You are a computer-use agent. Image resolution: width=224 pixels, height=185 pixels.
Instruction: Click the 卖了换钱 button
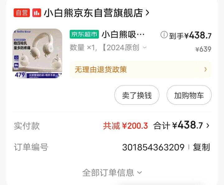137,95
